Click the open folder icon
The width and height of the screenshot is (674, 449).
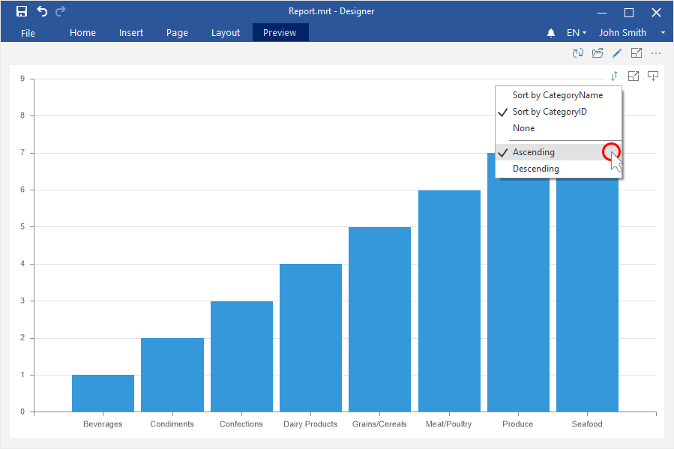(x=598, y=53)
